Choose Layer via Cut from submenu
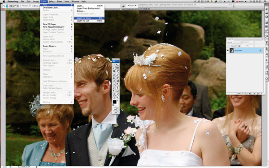269x168 pixels. (x=89, y=21)
